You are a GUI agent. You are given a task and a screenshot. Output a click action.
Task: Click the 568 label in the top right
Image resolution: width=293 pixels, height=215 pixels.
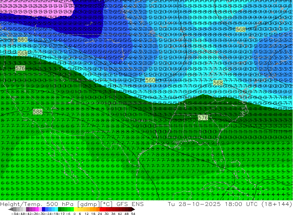click(241, 29)
